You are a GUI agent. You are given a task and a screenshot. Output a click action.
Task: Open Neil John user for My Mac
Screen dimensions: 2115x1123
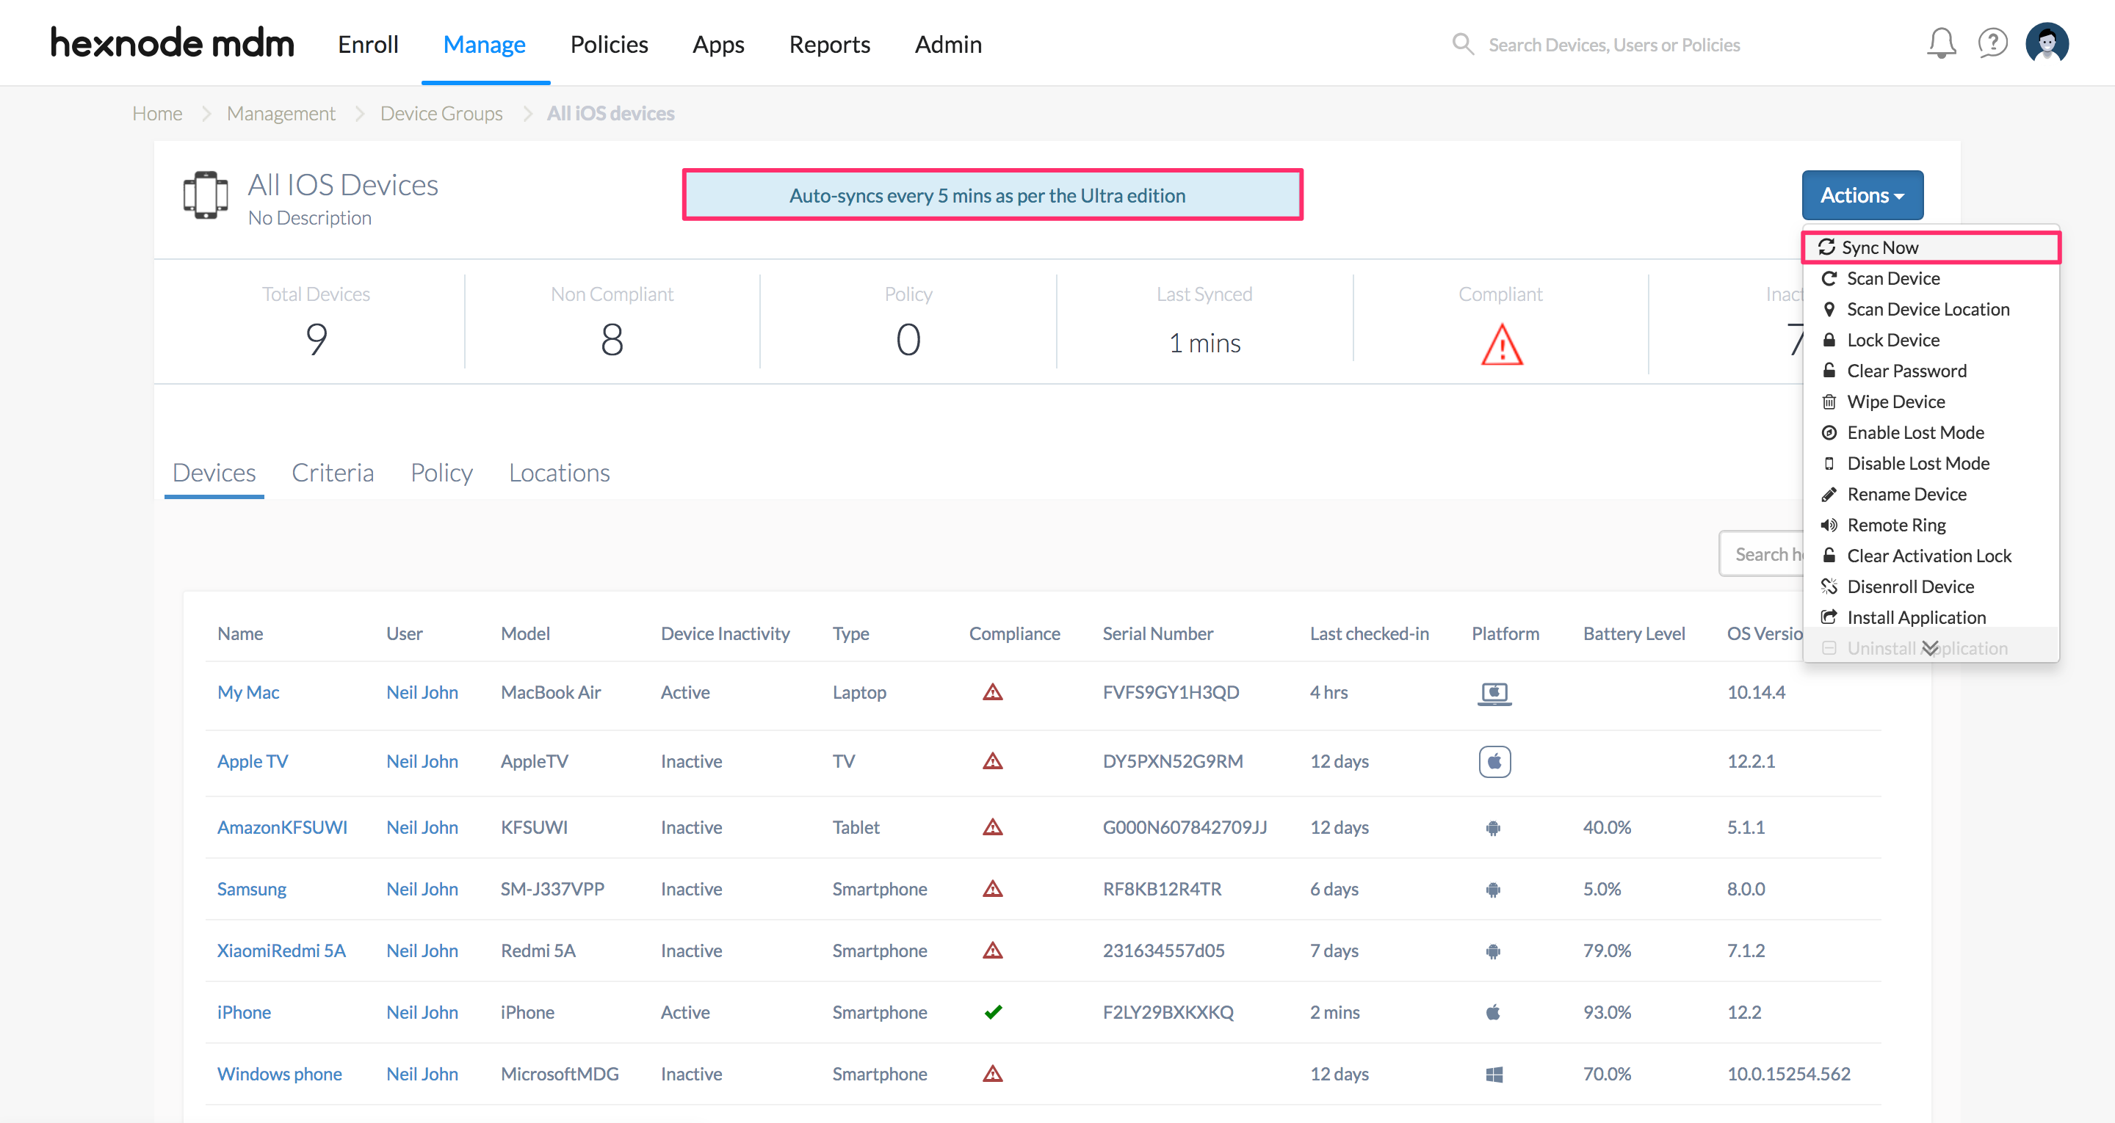(x=422, y=692)
